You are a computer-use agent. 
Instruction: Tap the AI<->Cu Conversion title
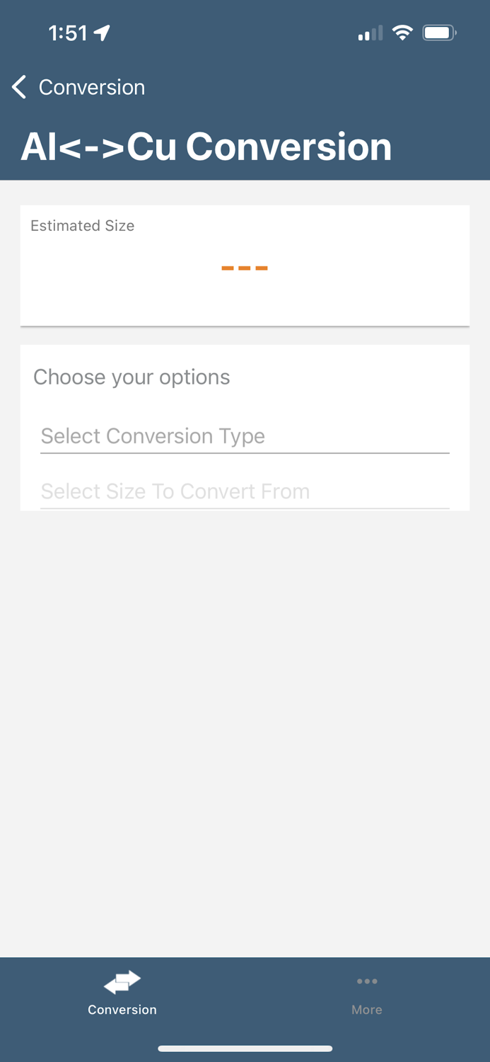click(x=207, y=145)
